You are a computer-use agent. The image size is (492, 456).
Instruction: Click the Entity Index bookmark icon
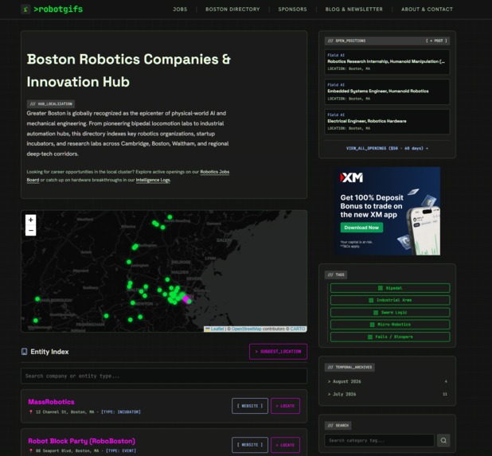point(24,352)
